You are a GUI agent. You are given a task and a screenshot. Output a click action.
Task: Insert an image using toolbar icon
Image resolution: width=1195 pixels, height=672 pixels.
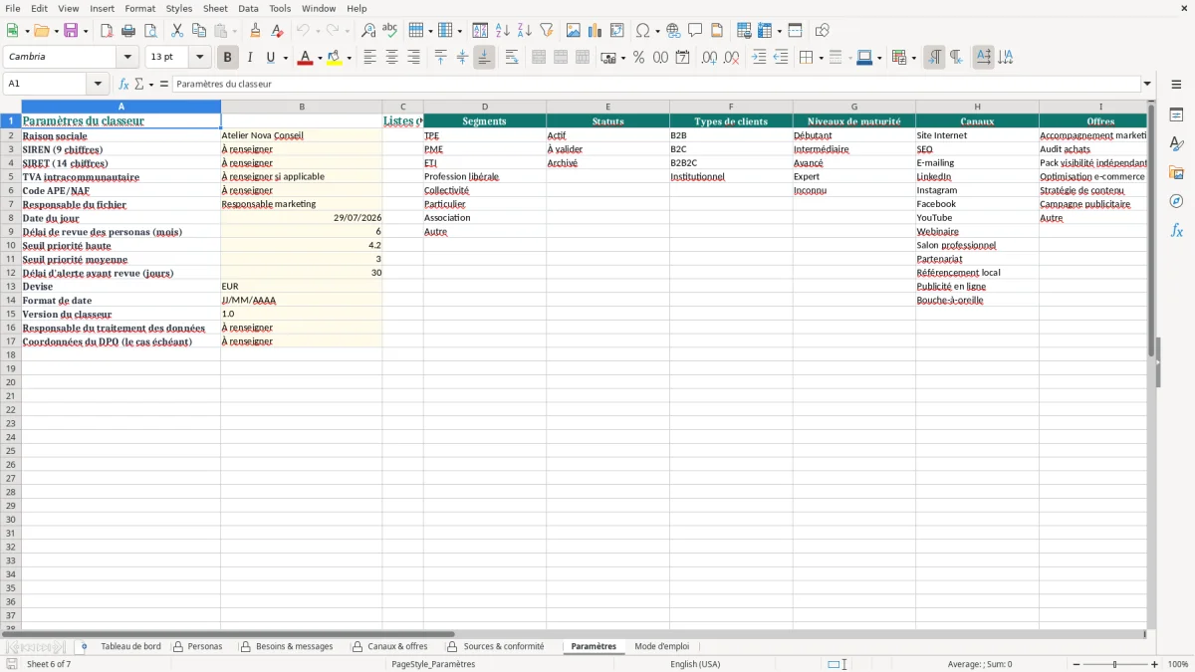pos(574,31)
